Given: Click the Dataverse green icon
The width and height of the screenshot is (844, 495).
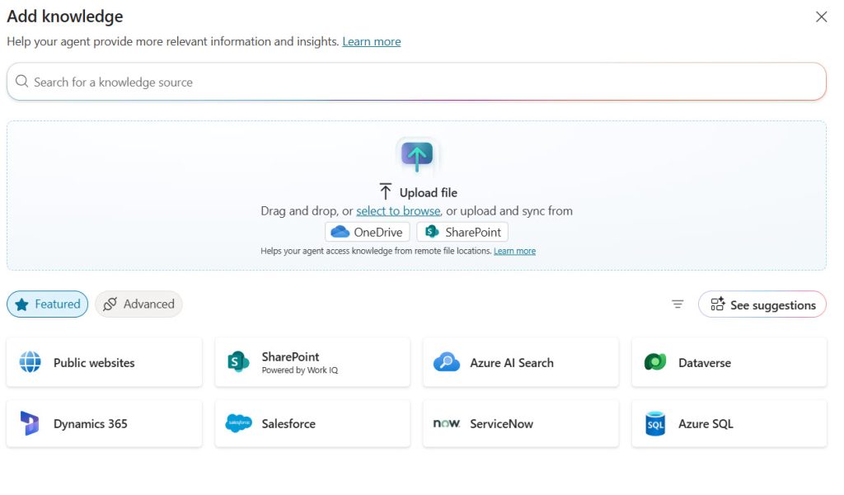Looking at the screenshot, I should click(x=655, y=362).
